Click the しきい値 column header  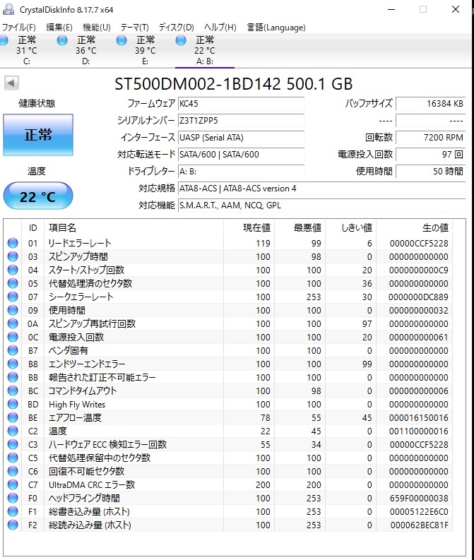350,227
